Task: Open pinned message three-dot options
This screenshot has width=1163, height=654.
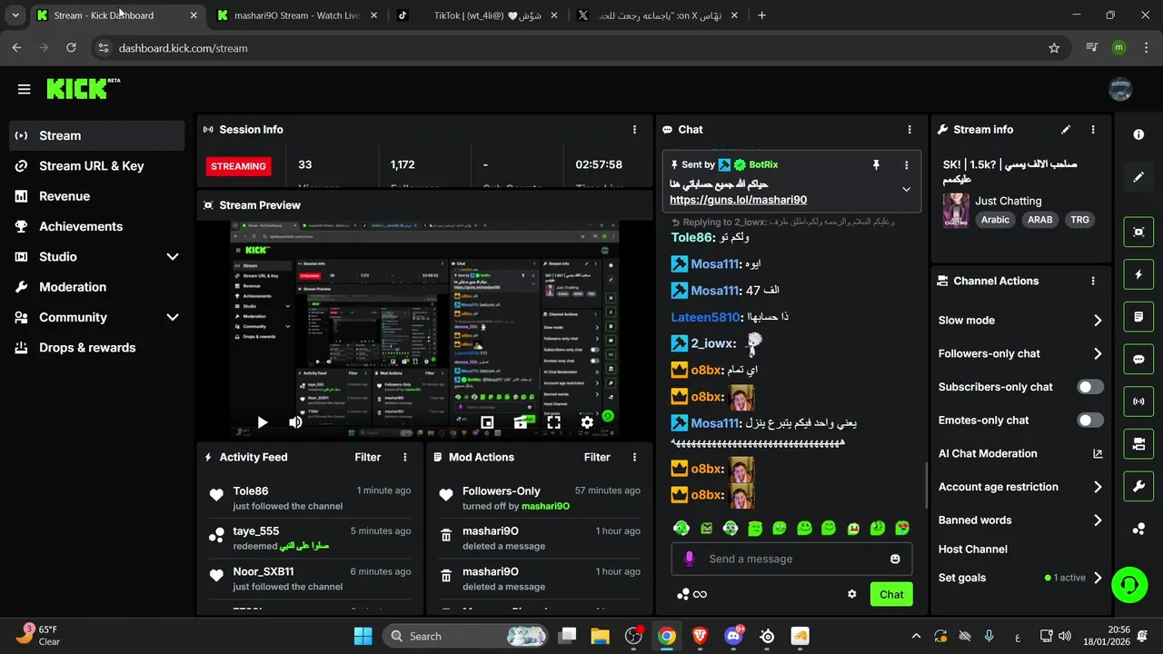Action: (906, 164)
